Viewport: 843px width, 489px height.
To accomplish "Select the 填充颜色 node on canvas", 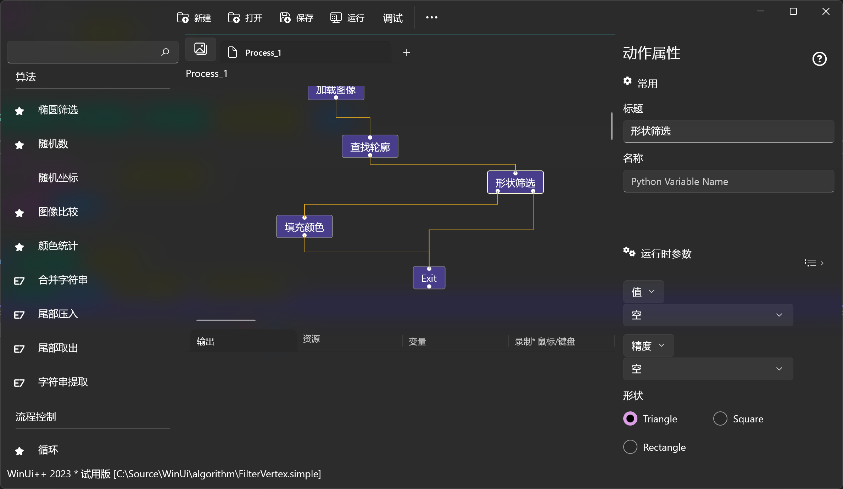I will pos(304,227).
